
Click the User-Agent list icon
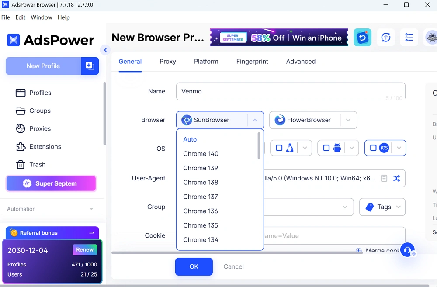click(x=384, y=178)
